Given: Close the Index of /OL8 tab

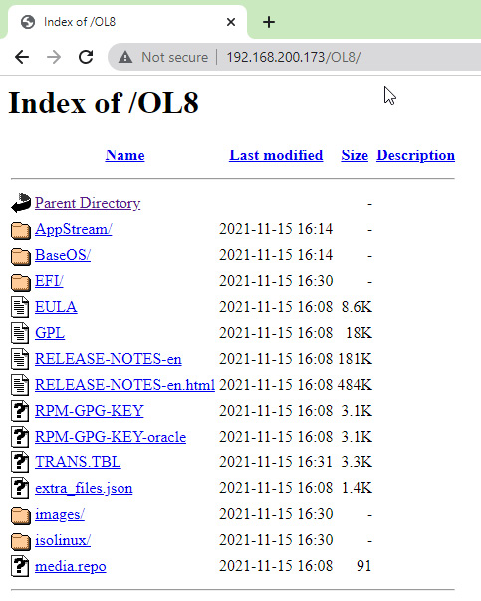Looking at the screenshot, I should (x=231, y=22).
